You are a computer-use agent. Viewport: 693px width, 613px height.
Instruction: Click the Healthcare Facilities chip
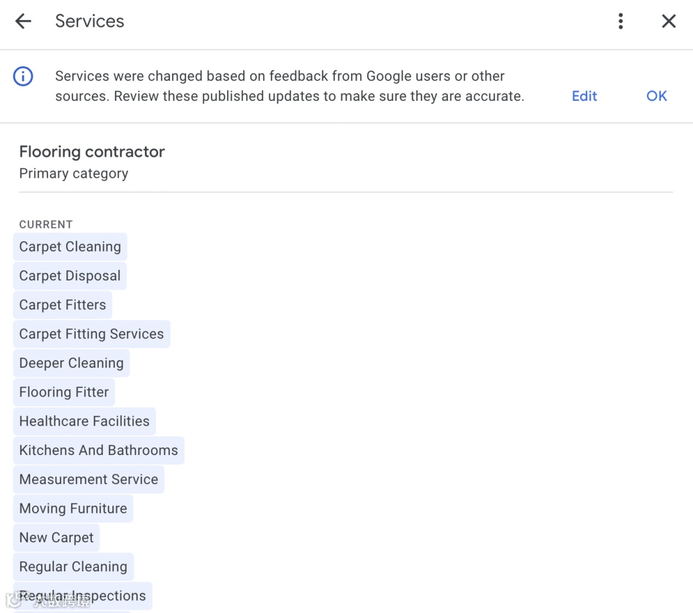[84, 422]
